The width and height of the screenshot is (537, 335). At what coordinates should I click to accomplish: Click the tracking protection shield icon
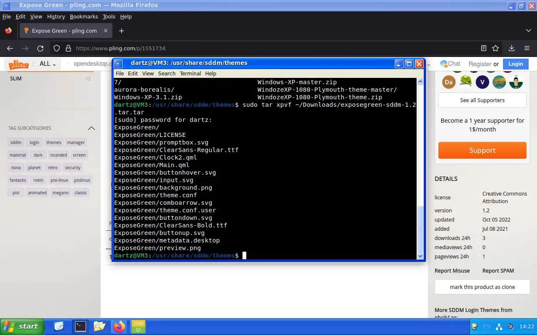(57, 48)
